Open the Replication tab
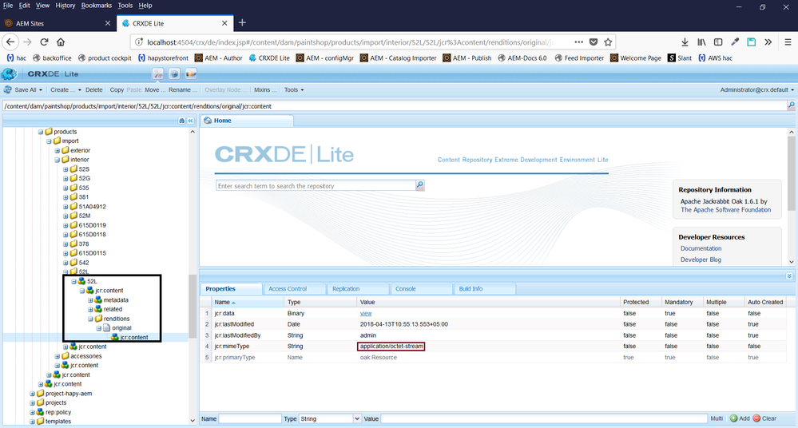The image size is (798, 428). (346, 288)
